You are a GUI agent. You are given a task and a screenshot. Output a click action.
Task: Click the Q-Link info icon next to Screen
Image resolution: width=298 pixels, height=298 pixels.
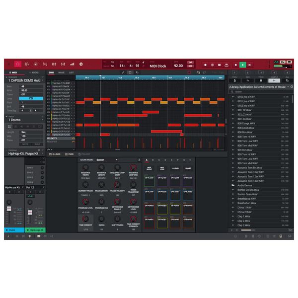click(139, 160)
